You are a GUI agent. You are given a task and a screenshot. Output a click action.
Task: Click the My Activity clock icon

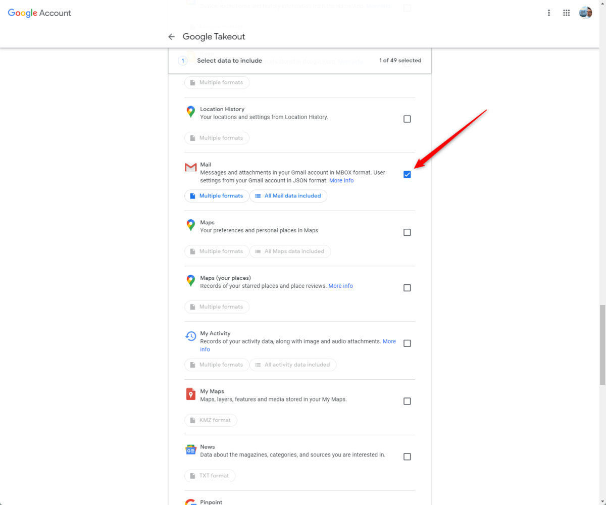click(190, 336)
